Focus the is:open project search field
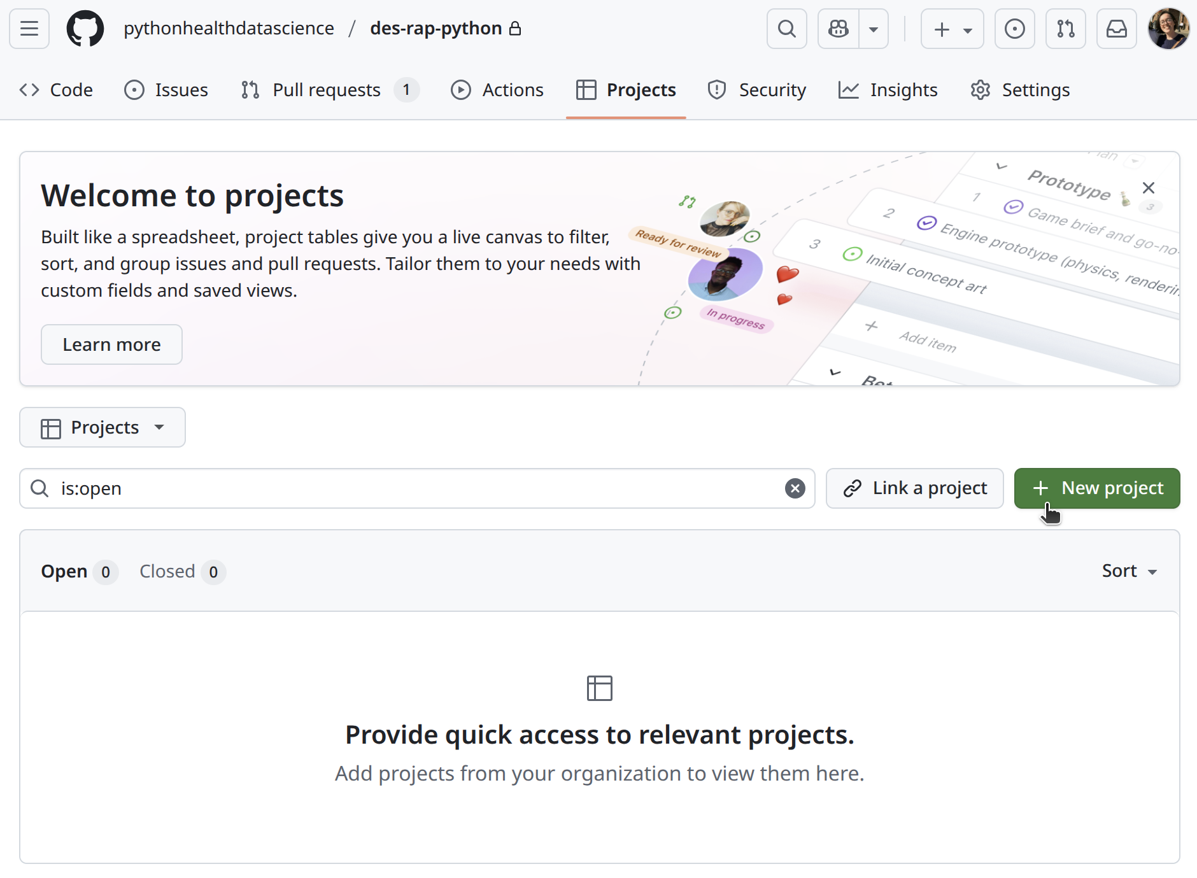 [414, 488]
